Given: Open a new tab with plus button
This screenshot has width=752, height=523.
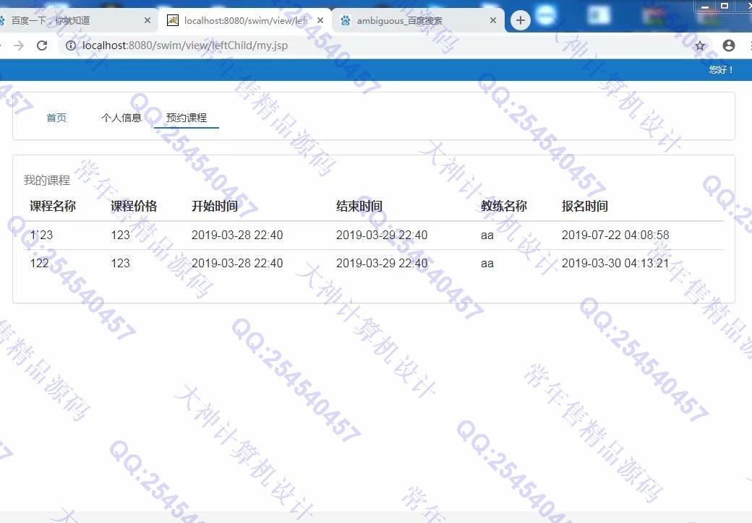Looking at the screenshot, I should pos(521,20).
